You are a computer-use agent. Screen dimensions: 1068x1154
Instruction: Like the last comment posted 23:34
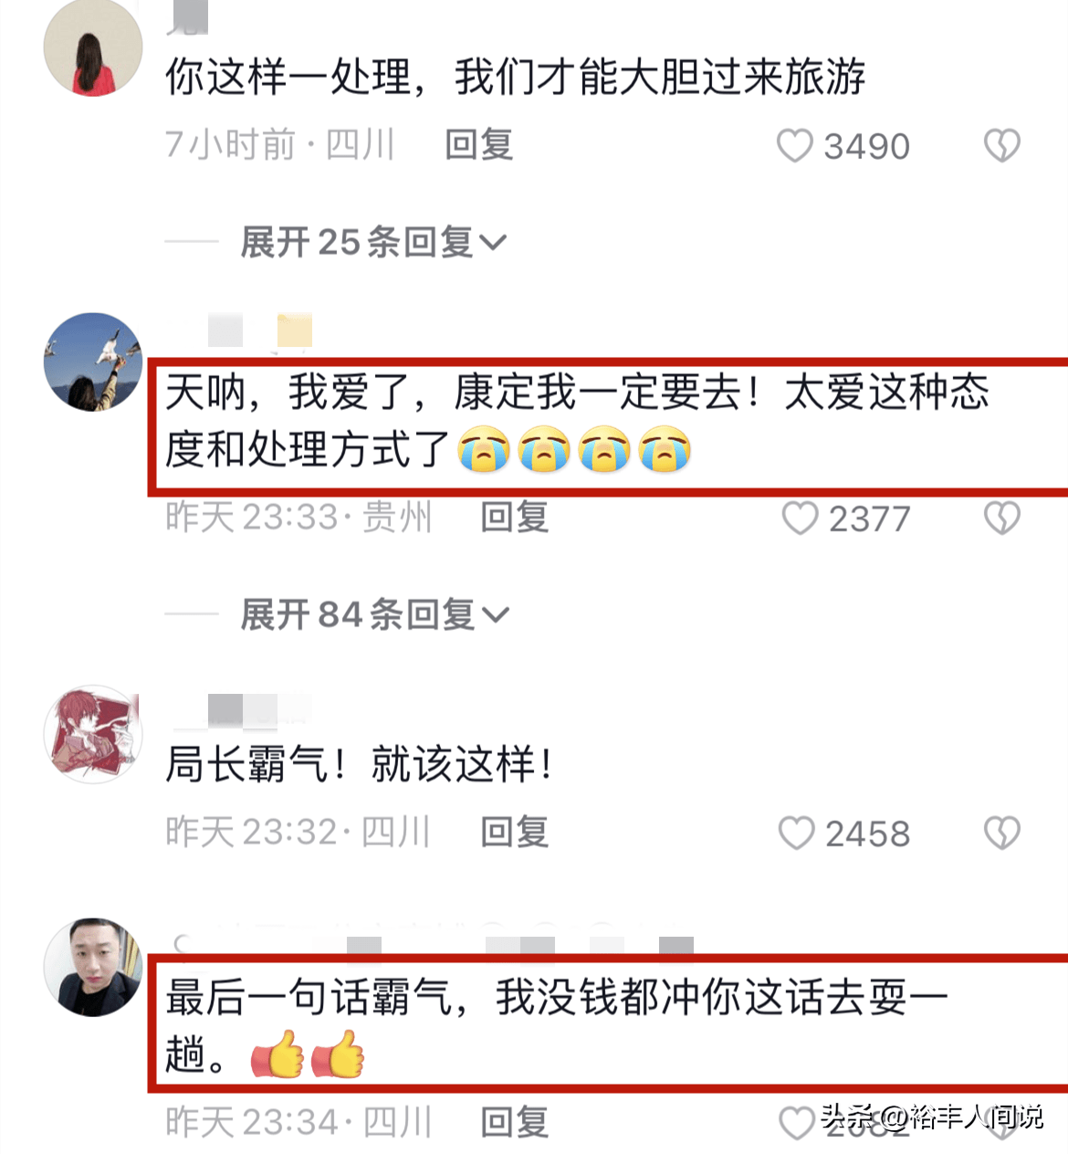tap(796, 1123)
